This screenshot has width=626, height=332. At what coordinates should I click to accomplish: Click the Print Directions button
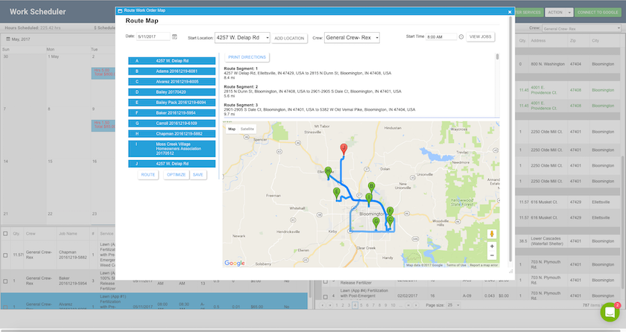coord(246,57)
